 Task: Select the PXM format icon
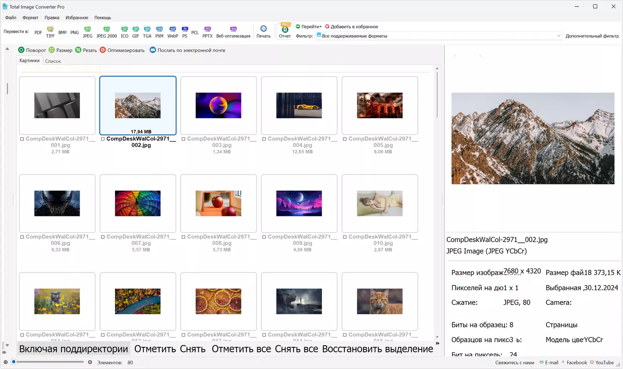(160, 32)
